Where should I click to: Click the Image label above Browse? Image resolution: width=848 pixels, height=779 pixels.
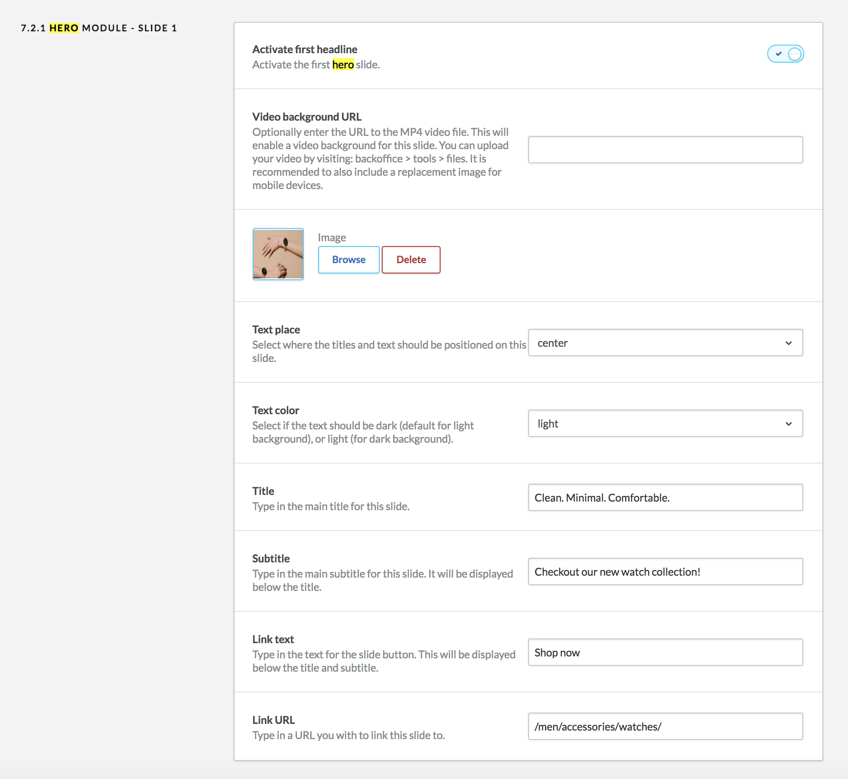[x=332, y=237]
